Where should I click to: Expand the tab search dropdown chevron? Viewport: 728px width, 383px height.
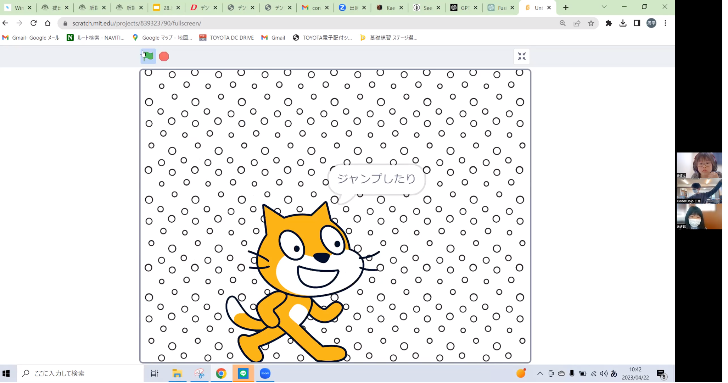coord(604,7)
